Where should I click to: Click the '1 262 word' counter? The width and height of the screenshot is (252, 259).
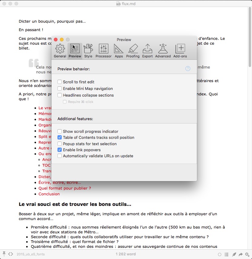[126, 254]
